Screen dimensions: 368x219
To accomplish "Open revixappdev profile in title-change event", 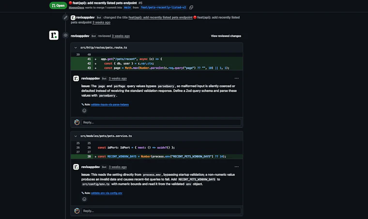I will click(85, 17).
